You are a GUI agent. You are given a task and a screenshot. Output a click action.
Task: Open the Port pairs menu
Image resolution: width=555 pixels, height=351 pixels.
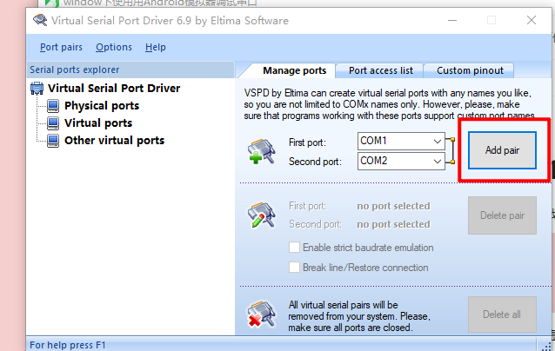[61, 47]
